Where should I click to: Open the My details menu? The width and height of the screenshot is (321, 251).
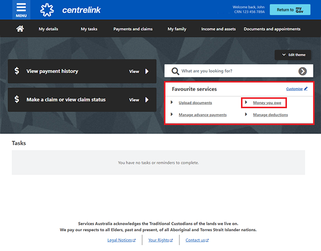pyautogui.click(x=48, y=29)
